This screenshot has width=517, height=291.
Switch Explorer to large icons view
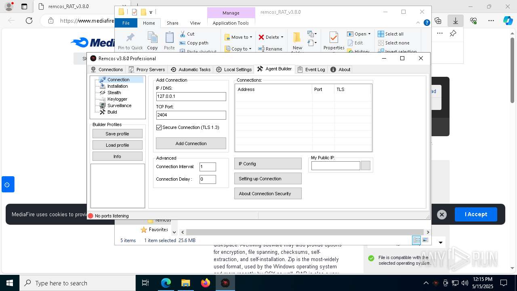[425, 240]
